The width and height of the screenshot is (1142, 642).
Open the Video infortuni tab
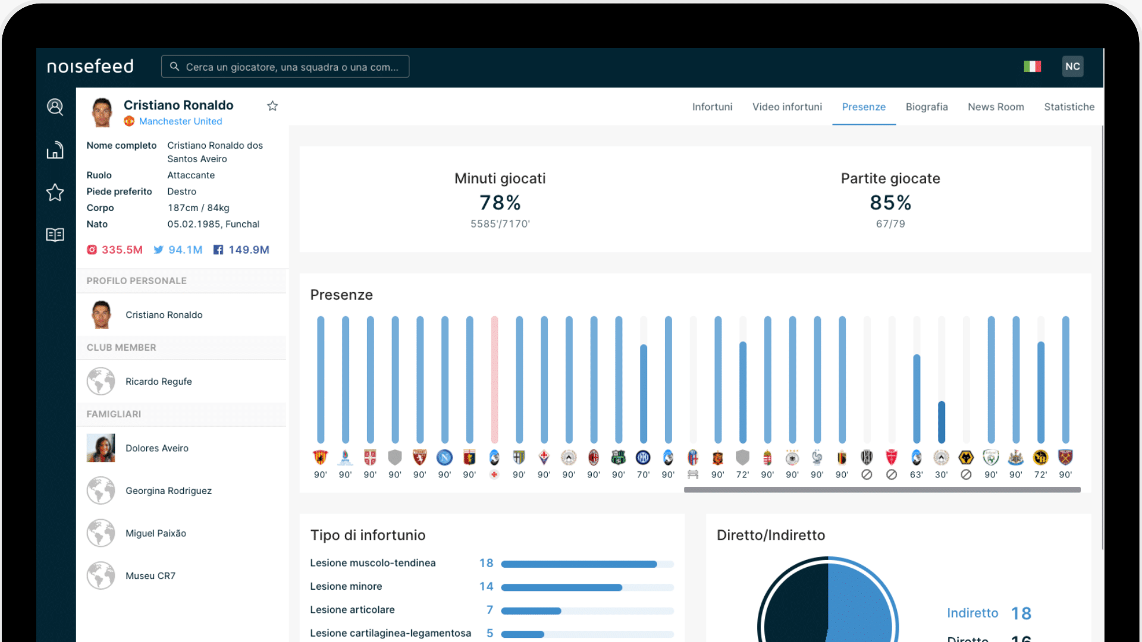coord(787,107)
